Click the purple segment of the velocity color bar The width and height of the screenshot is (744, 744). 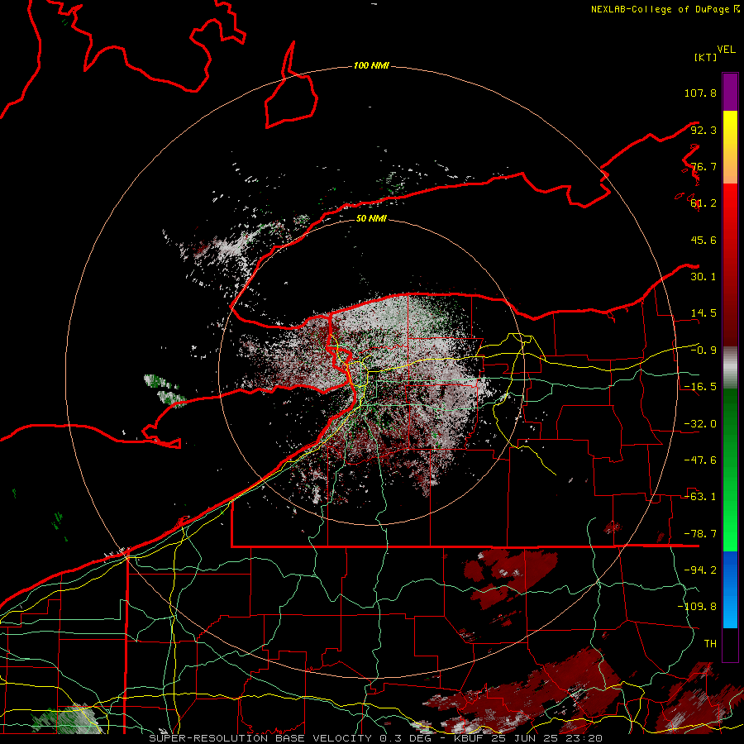pos(730,92)
